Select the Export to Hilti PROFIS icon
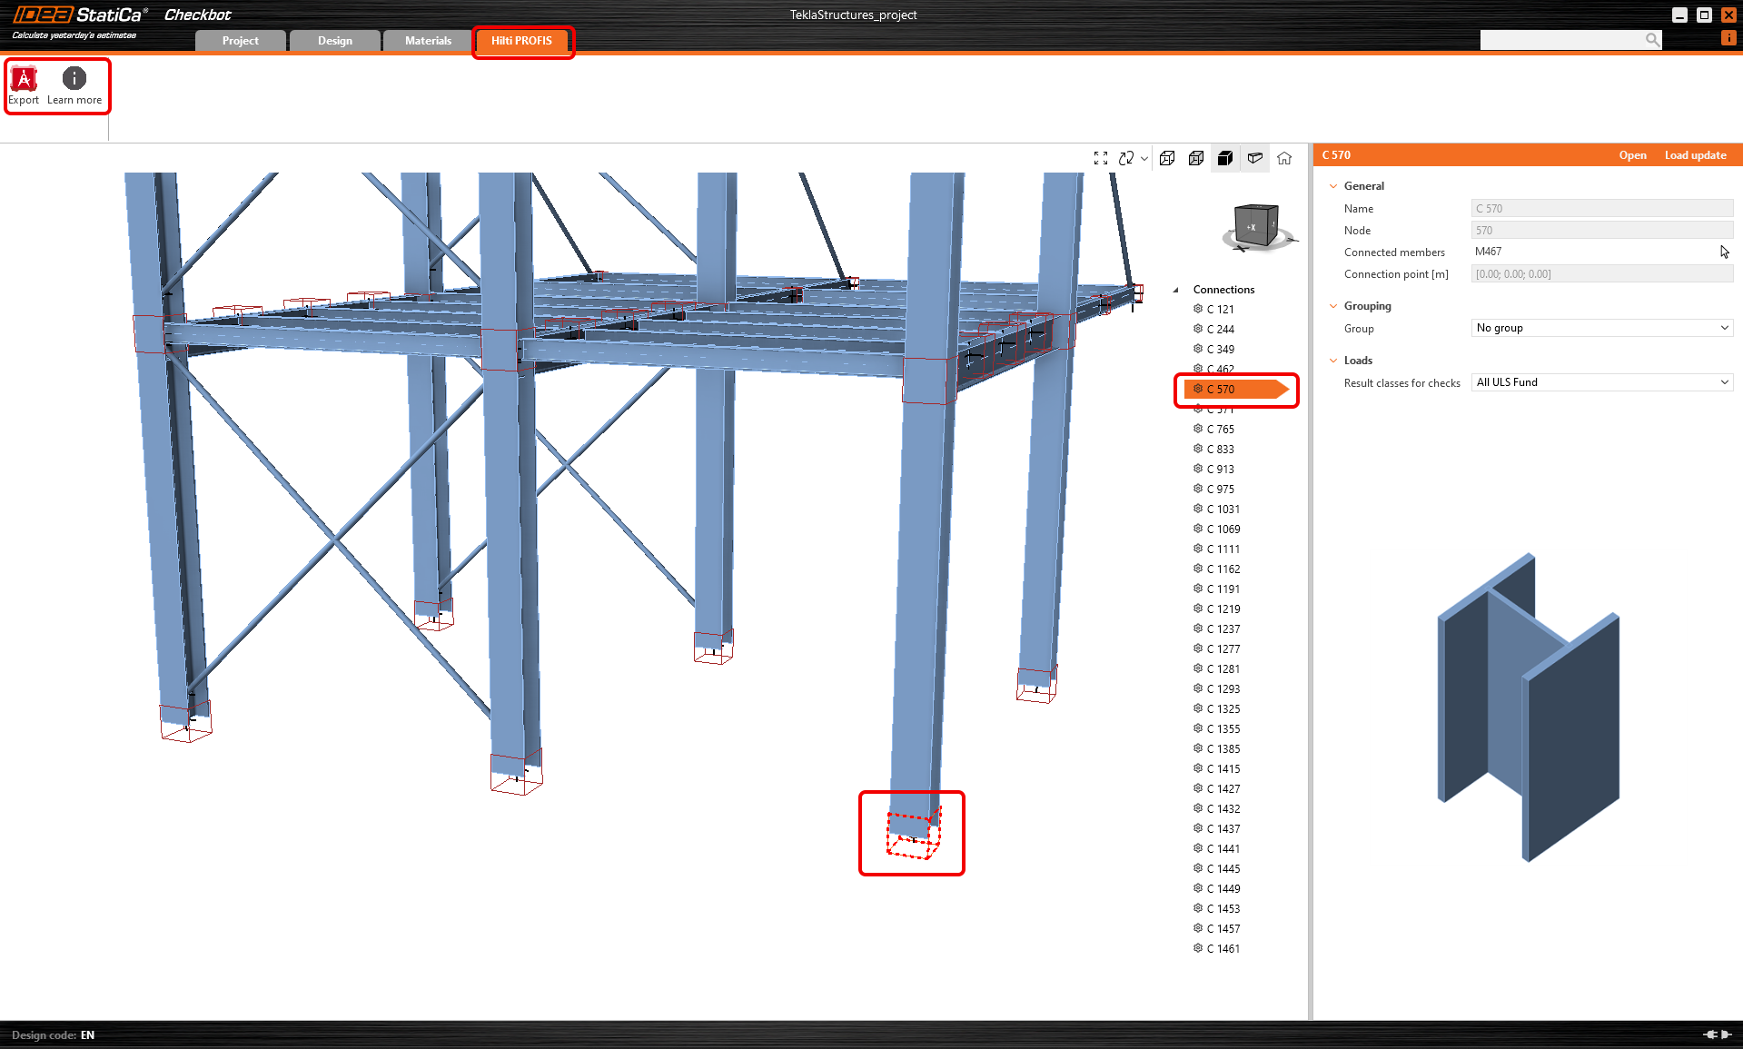Image resolution: width=1743 pixels, height=1049 pixels. click(x=23, y=81)
